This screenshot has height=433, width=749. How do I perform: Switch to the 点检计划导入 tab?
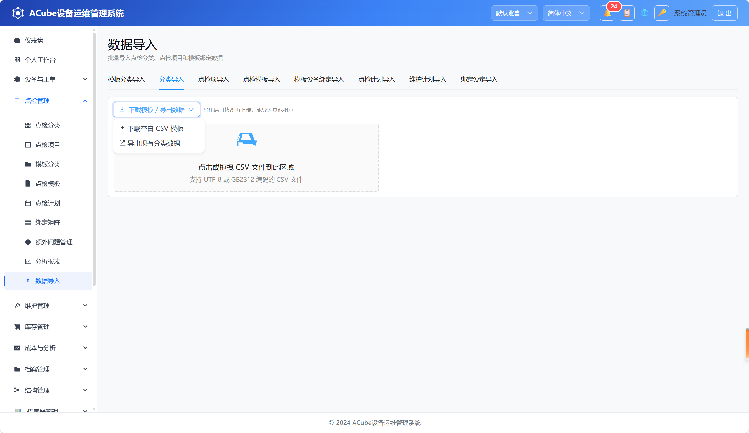pyautogui.click(x=377, y=79)
